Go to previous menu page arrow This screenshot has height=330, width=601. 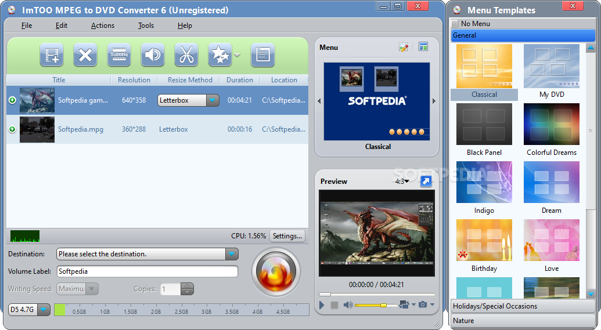pos(319,101)
